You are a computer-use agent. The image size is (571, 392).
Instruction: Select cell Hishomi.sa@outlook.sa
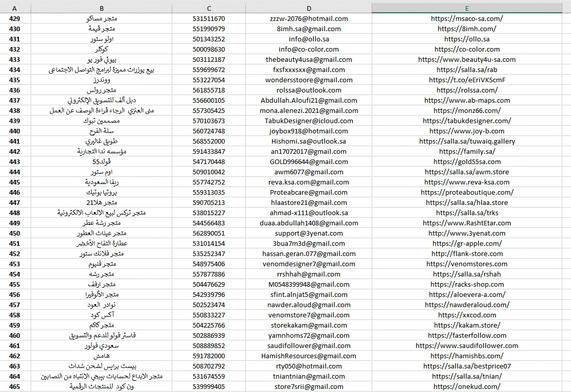(x=309, y=141)
